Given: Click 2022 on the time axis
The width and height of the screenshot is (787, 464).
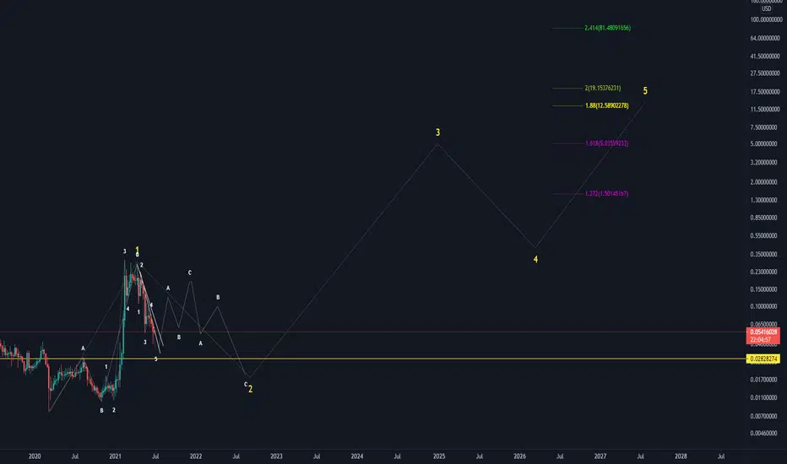Looking at the screenshot, I should tap(196, 456).
